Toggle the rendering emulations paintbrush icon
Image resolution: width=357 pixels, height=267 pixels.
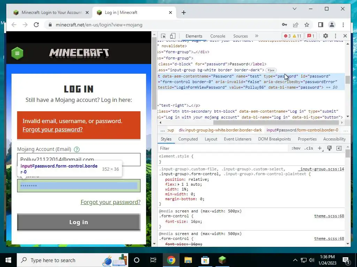329,148
